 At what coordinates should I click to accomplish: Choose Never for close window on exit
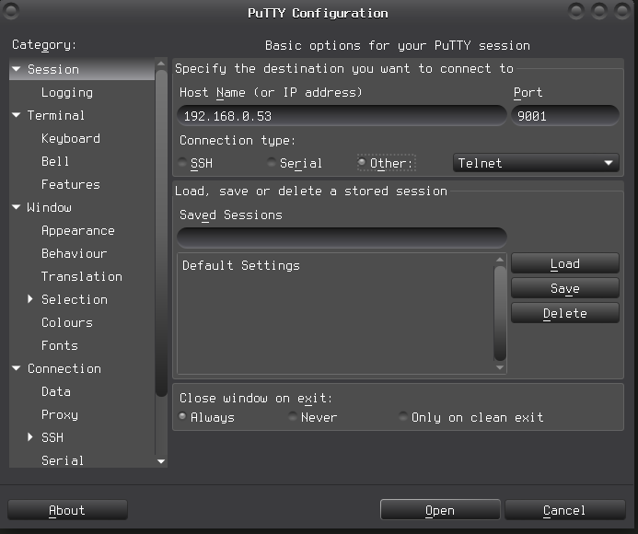294,418
